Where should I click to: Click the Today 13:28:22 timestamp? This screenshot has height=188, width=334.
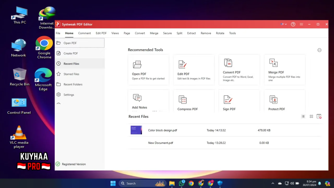pos(216,143)
